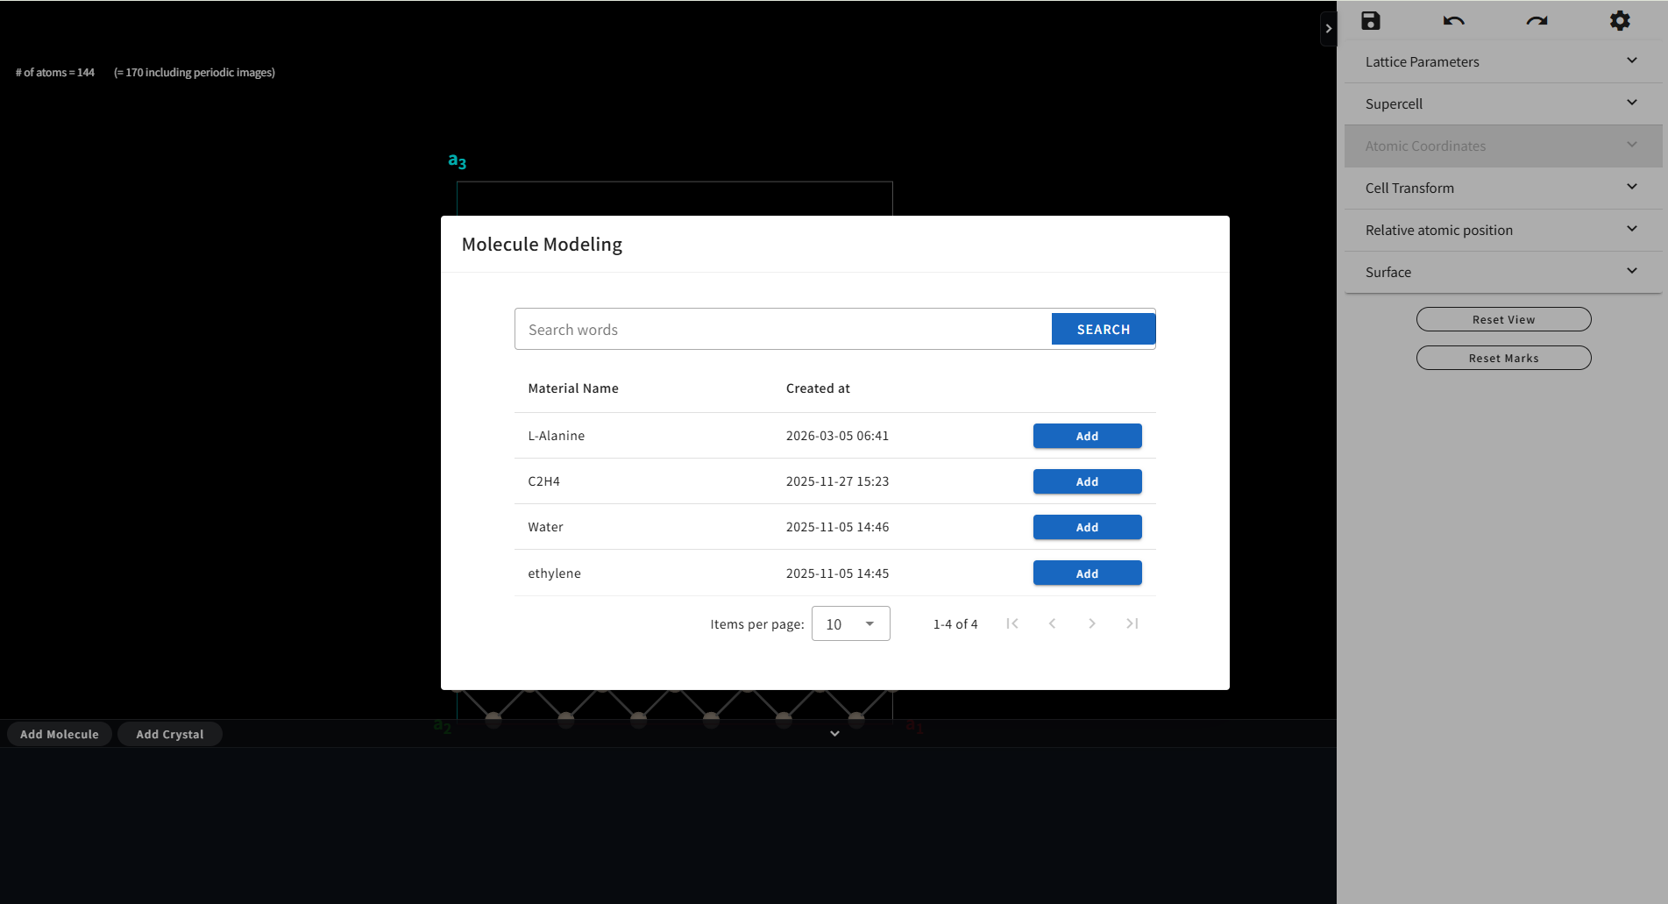Open the Items per page dropdown

coord(850,624)
